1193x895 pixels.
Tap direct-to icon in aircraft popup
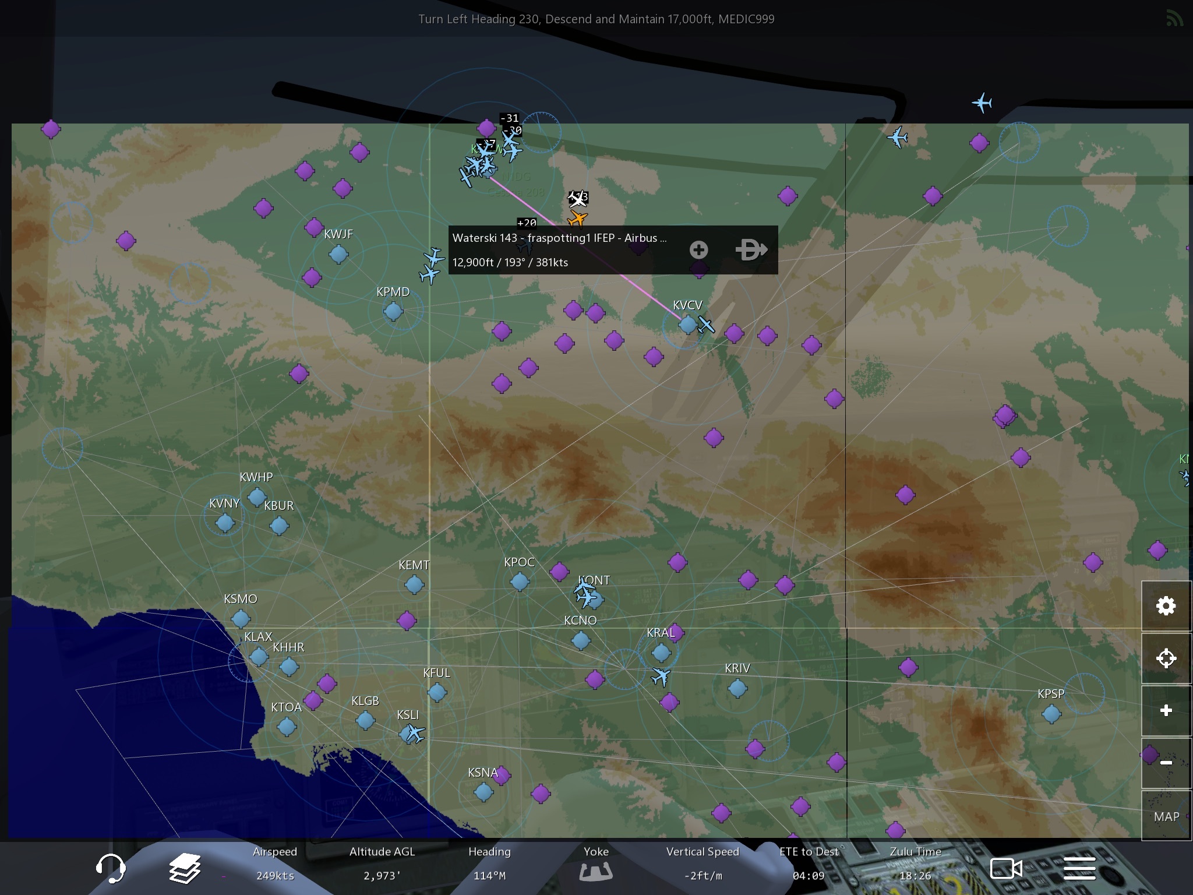pos(751,250)
